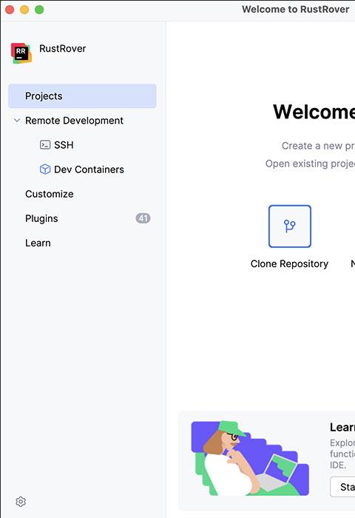Screen dimensions: 355x518
Task: Switch to the Customize tab
Action: (x=50, y=194)
